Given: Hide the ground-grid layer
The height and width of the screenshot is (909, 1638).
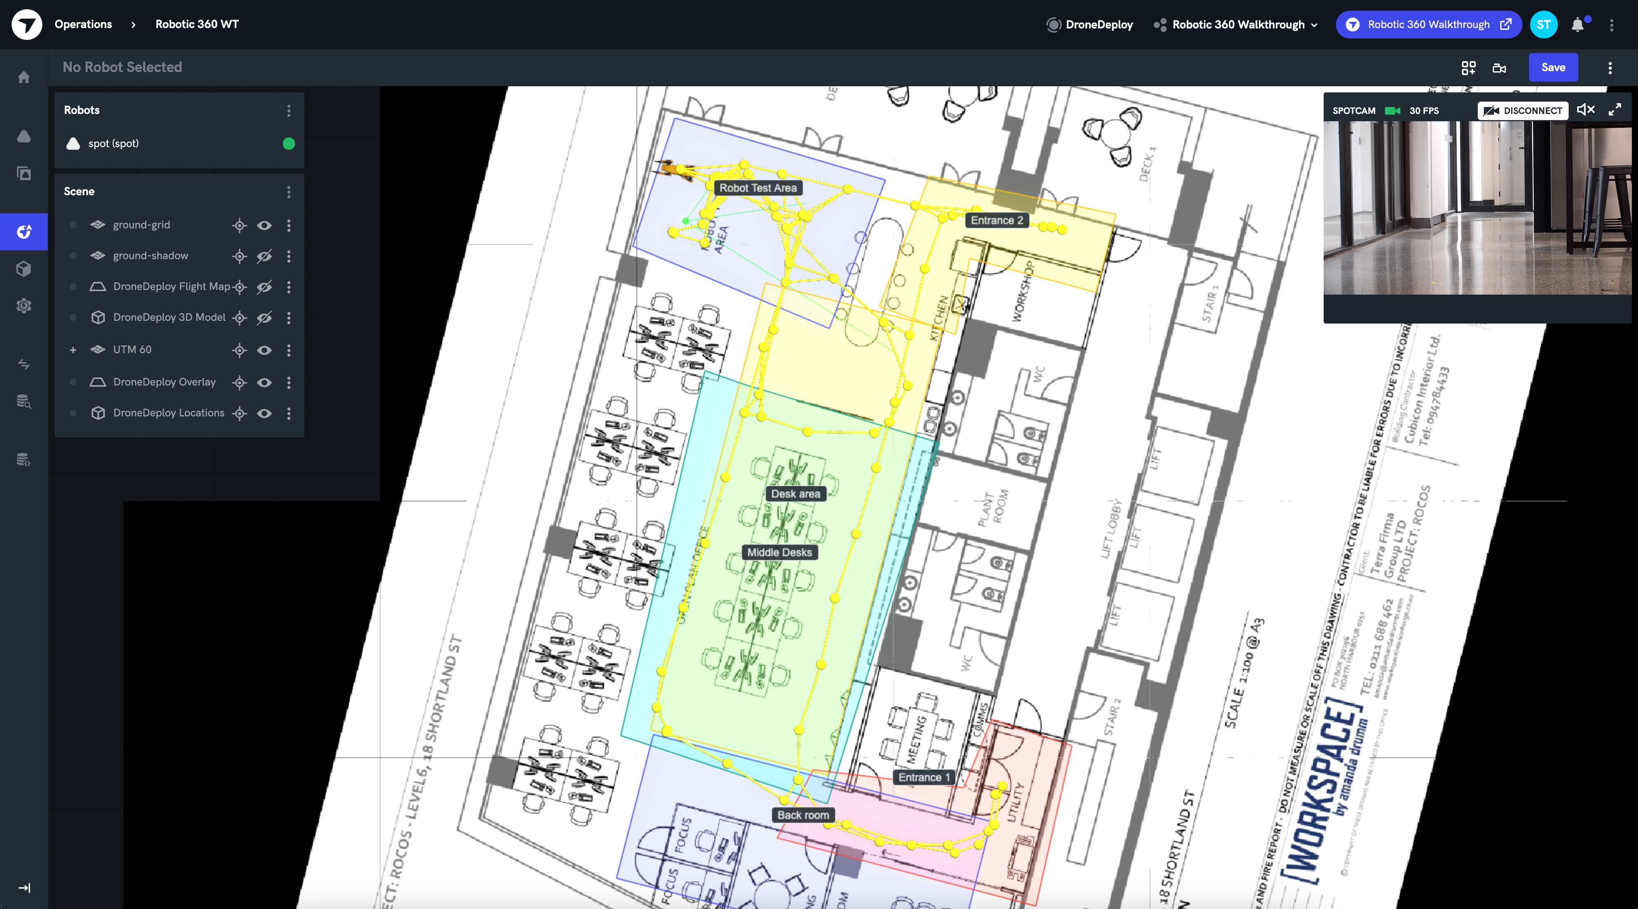Looking at the screenshot, I should tap(264, 225).
